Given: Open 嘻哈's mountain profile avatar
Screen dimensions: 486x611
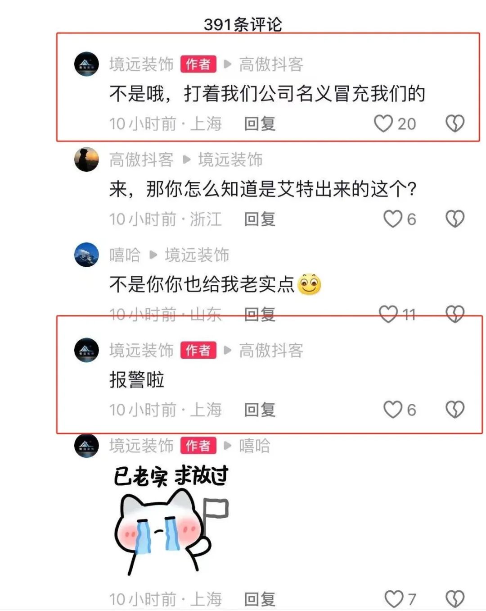Looking at the screenshot, I should click(x=86, y=255).
